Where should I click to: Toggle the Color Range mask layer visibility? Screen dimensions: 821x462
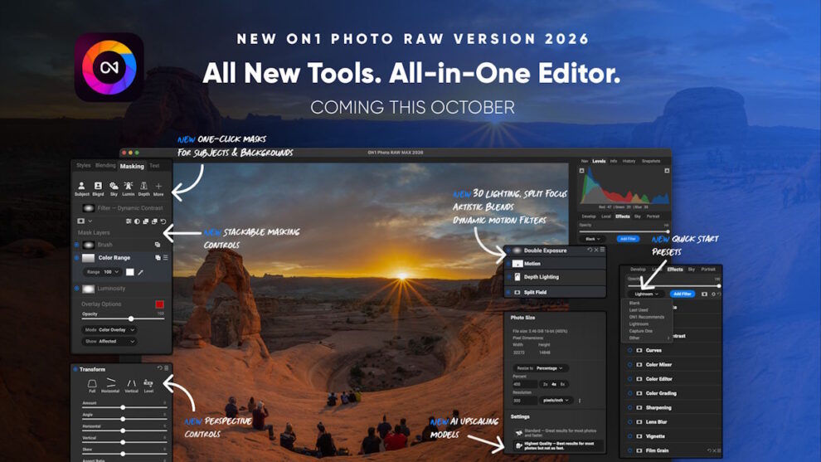click(77, 258)
